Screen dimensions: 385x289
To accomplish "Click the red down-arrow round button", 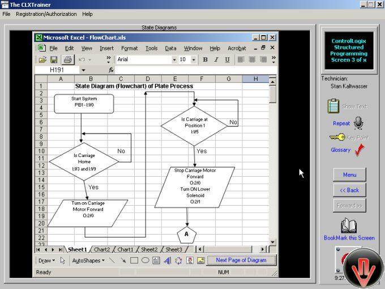I will click(363, 269).
